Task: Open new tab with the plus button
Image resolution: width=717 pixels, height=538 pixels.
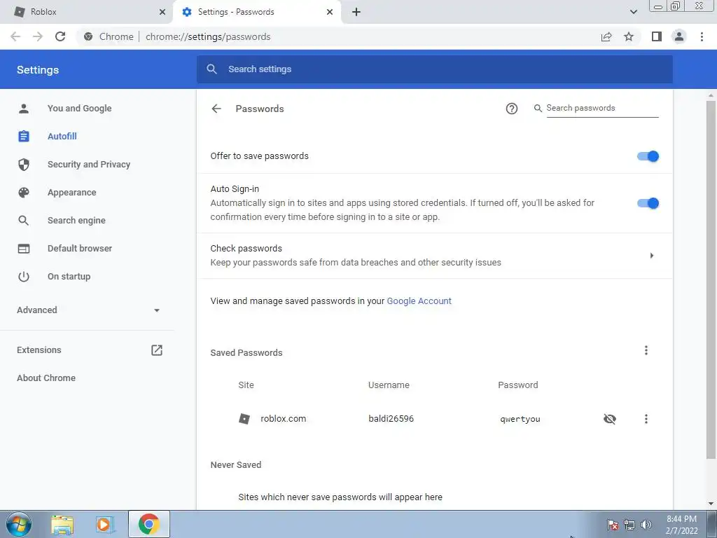Action: tap(356, 12)
